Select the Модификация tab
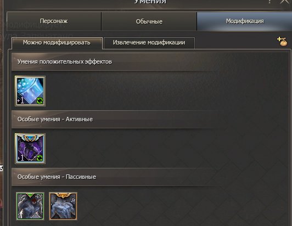292x226 pixels. 244,21
